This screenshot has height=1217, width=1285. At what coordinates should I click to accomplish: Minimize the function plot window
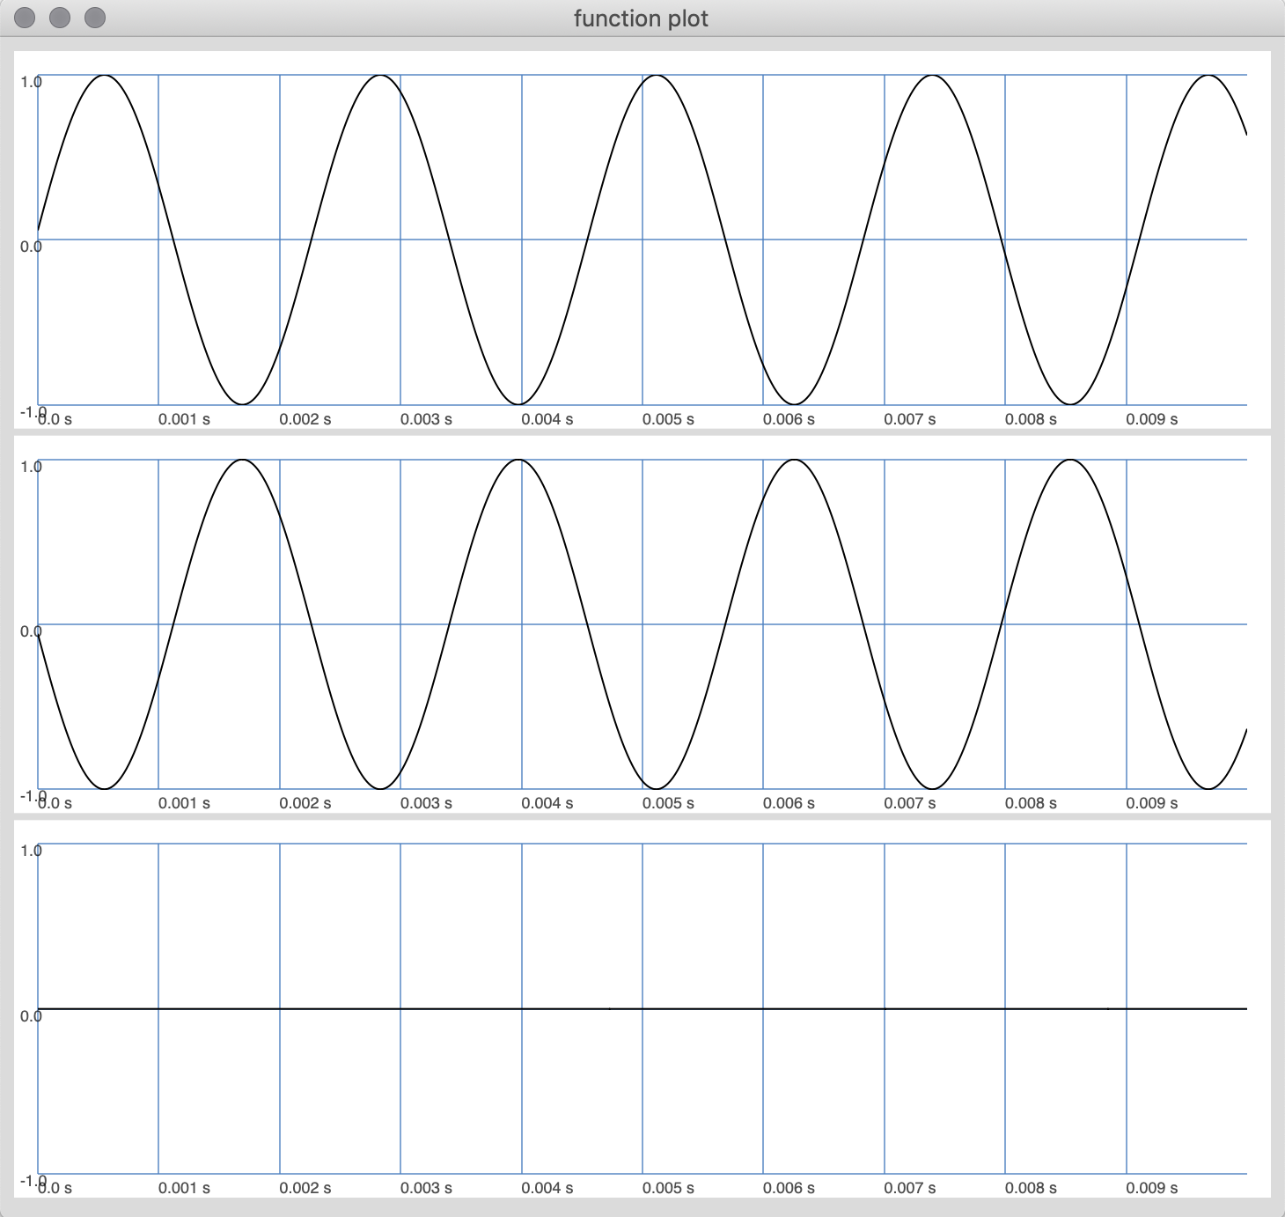[x=60, y=18]
